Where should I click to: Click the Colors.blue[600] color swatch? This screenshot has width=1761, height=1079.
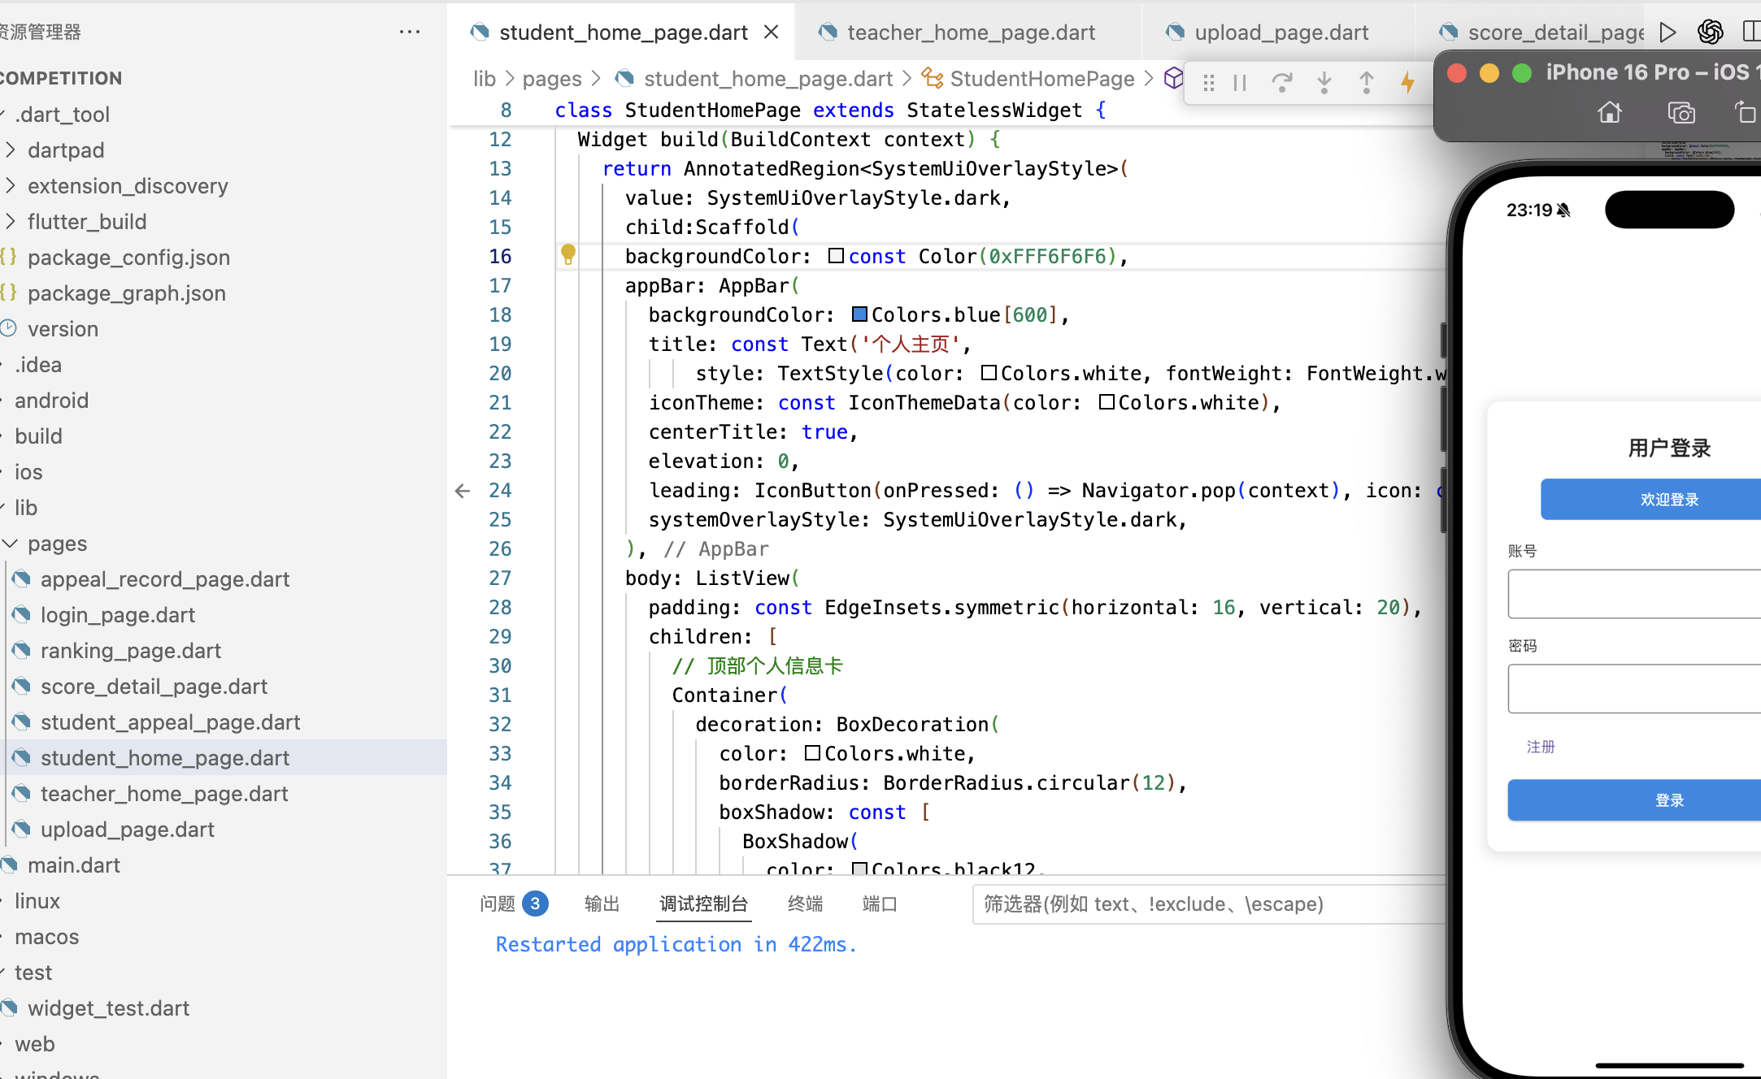tap(859, 314)
